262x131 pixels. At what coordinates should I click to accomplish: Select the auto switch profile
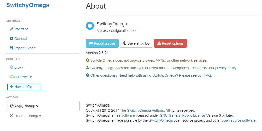coord(23,77)
